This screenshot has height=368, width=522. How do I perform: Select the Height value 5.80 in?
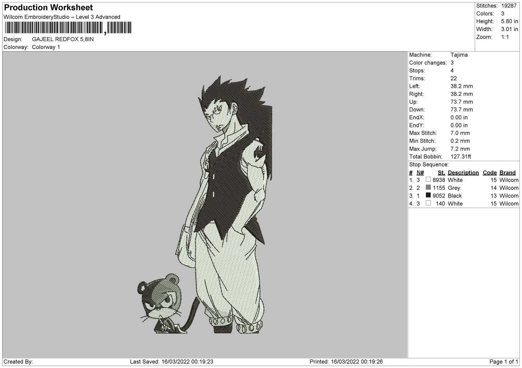point(509,21)
